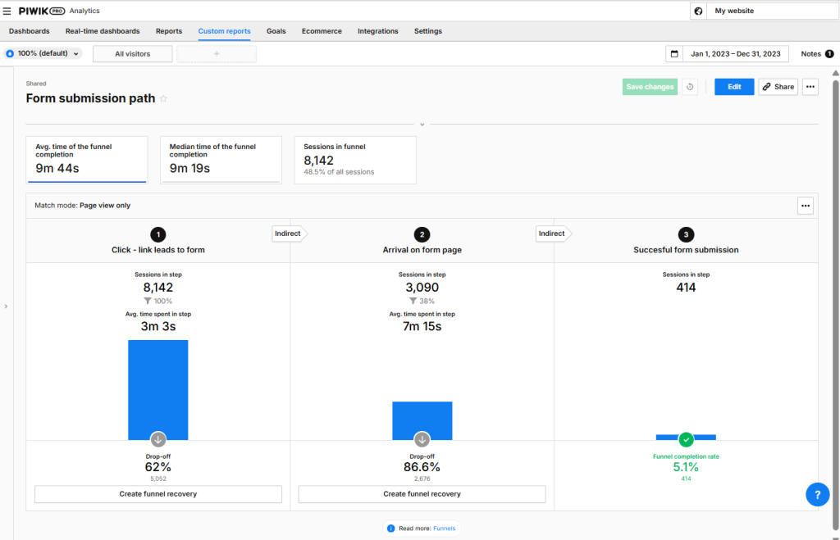Click the add segment plus box

(x=217, y=53)
